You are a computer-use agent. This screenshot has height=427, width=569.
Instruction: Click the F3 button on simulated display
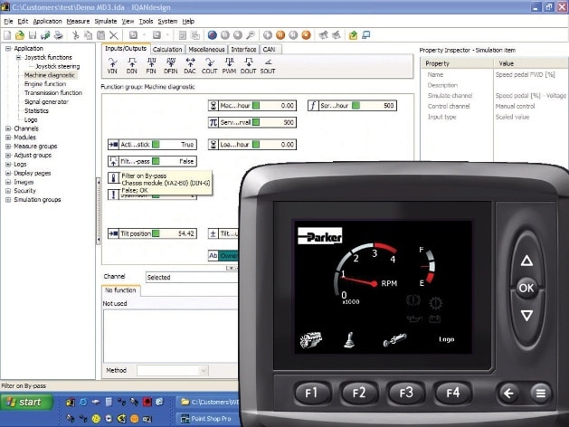(406, 393)
